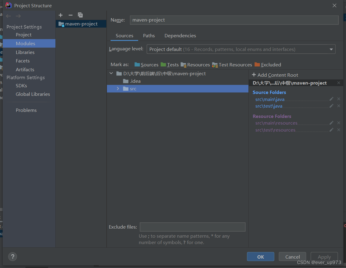The width and height of the screenshot is (346, 268).
Task: Collapse the maven-project root tree node
Action: pos(111,73)
